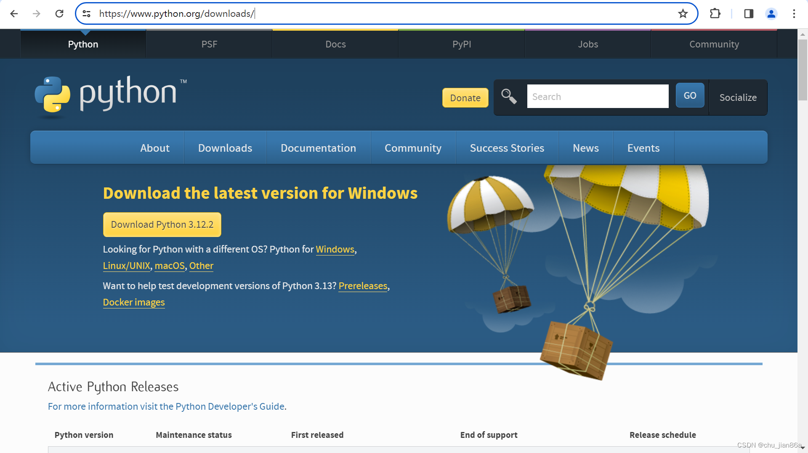Viewport: 808px width, 453px height.
Task: Click the address bar URL field
Action: click(386, 13)
